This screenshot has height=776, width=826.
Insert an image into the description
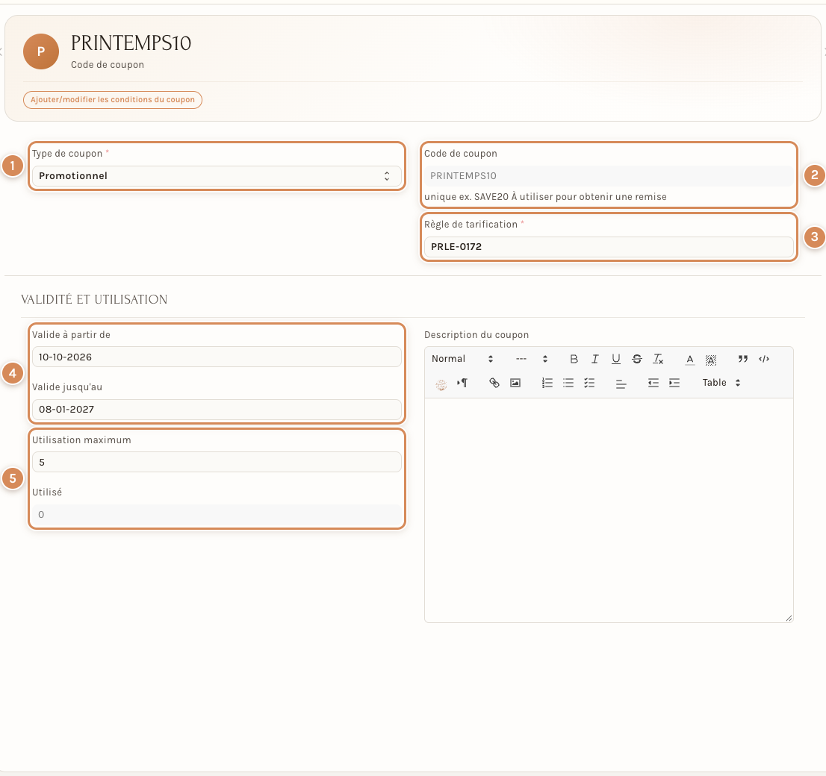coord(515,383)
